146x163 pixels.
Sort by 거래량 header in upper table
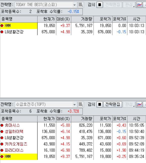(x=82, y=19)
